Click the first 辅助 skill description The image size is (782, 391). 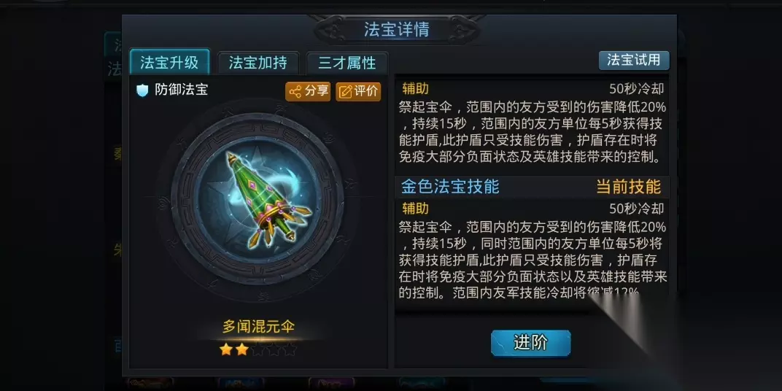coord(533,133)
